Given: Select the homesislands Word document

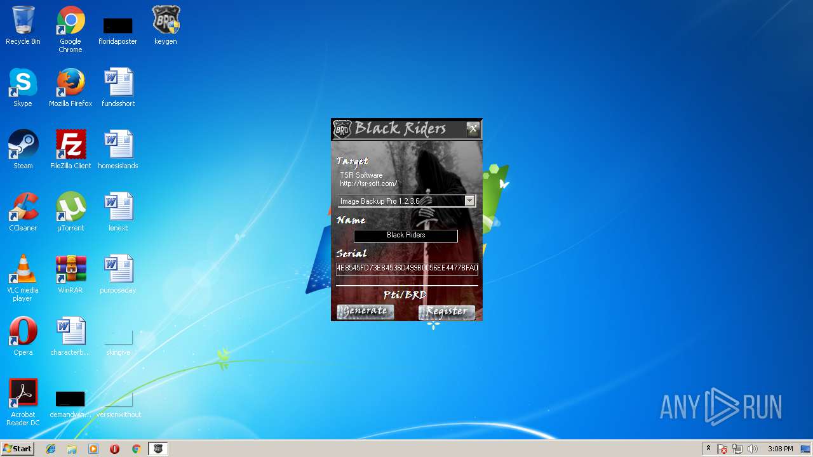Looking at the screenshot, I should (x=118, y=150).
